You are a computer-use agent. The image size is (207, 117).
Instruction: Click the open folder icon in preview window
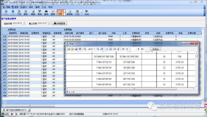[72, 49]
